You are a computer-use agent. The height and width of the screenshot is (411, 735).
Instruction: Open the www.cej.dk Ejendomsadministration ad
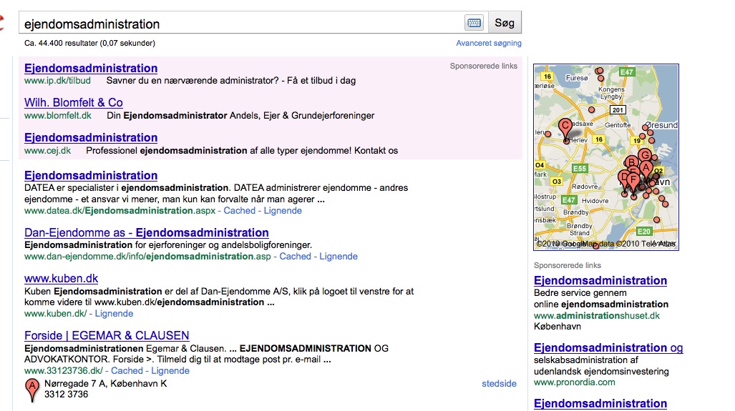(91, 138)
